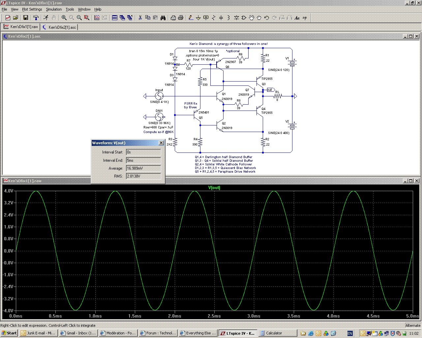Click the Zoom Out magnifier icon
The height and width of the screenshot is (338, 422).
tap(79, 18)
